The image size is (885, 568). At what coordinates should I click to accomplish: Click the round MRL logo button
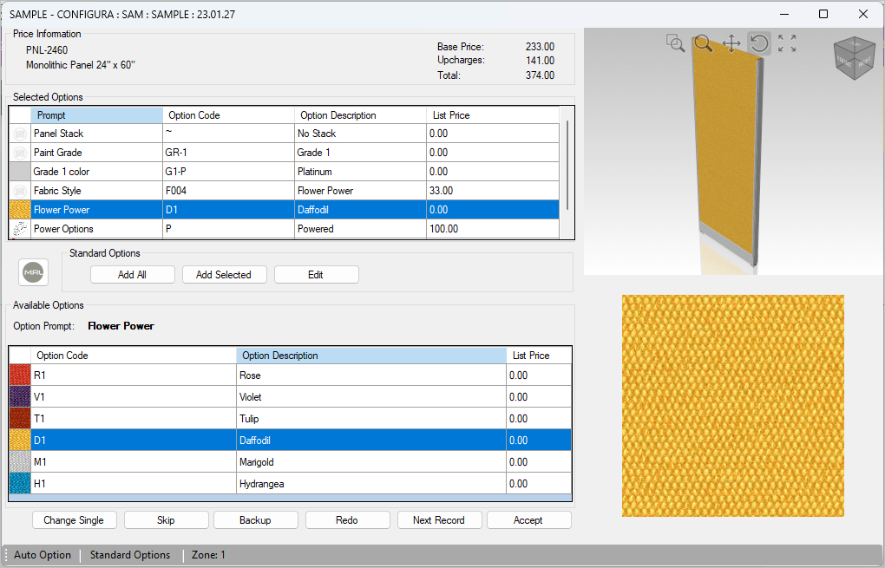pos(33,273)
